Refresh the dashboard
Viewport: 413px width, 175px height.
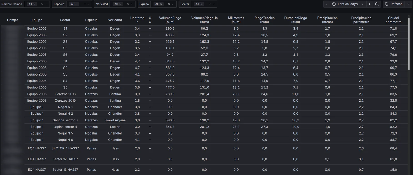point(394,4)
